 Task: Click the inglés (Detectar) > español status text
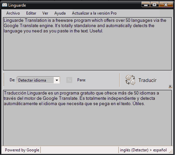click(143, 150)
